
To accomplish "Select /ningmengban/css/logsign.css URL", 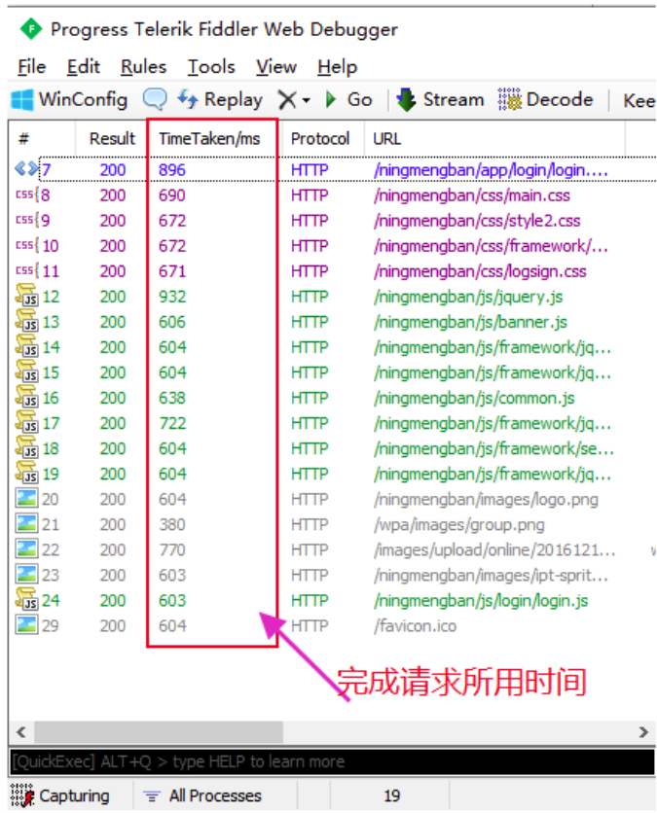I will [480, 271].
